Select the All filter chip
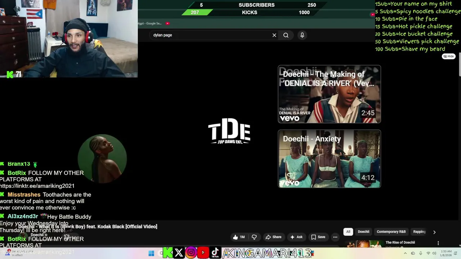The image size is (461, 259). [348, 232]
